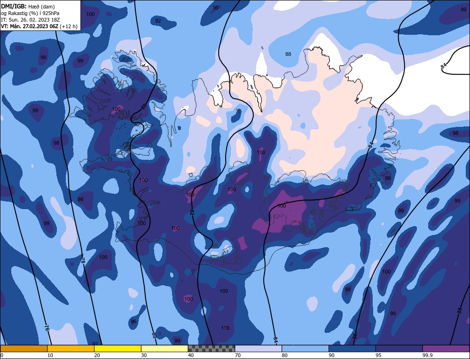Click the '78' contour line label

[83, 260]
